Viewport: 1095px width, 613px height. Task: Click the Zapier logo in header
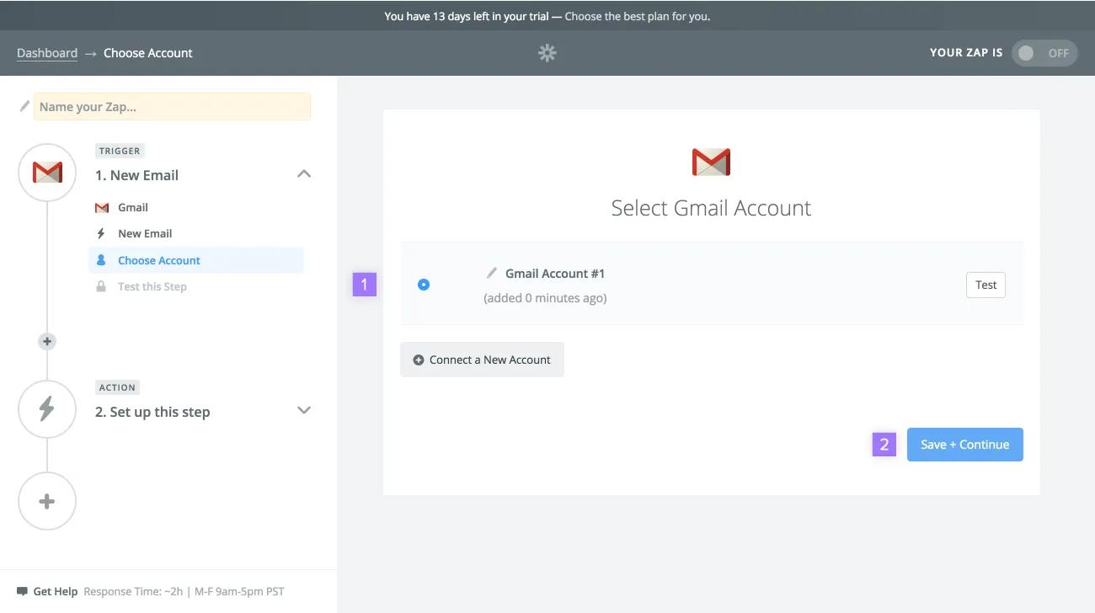click(x=547, y=53)
